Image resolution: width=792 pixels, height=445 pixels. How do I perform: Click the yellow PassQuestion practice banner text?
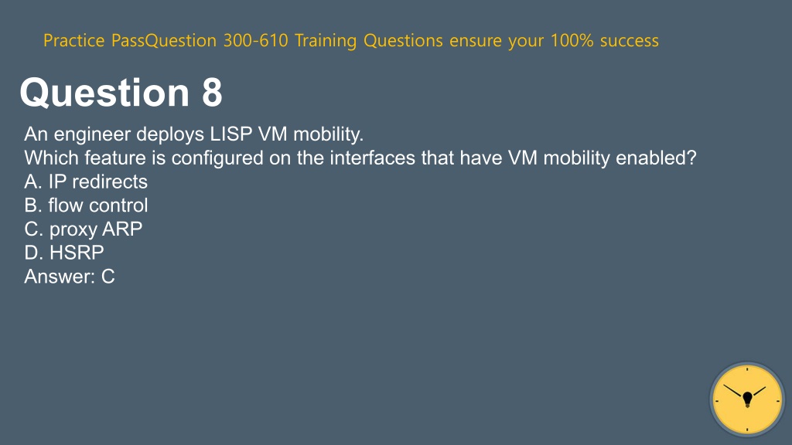coord(351,40)
